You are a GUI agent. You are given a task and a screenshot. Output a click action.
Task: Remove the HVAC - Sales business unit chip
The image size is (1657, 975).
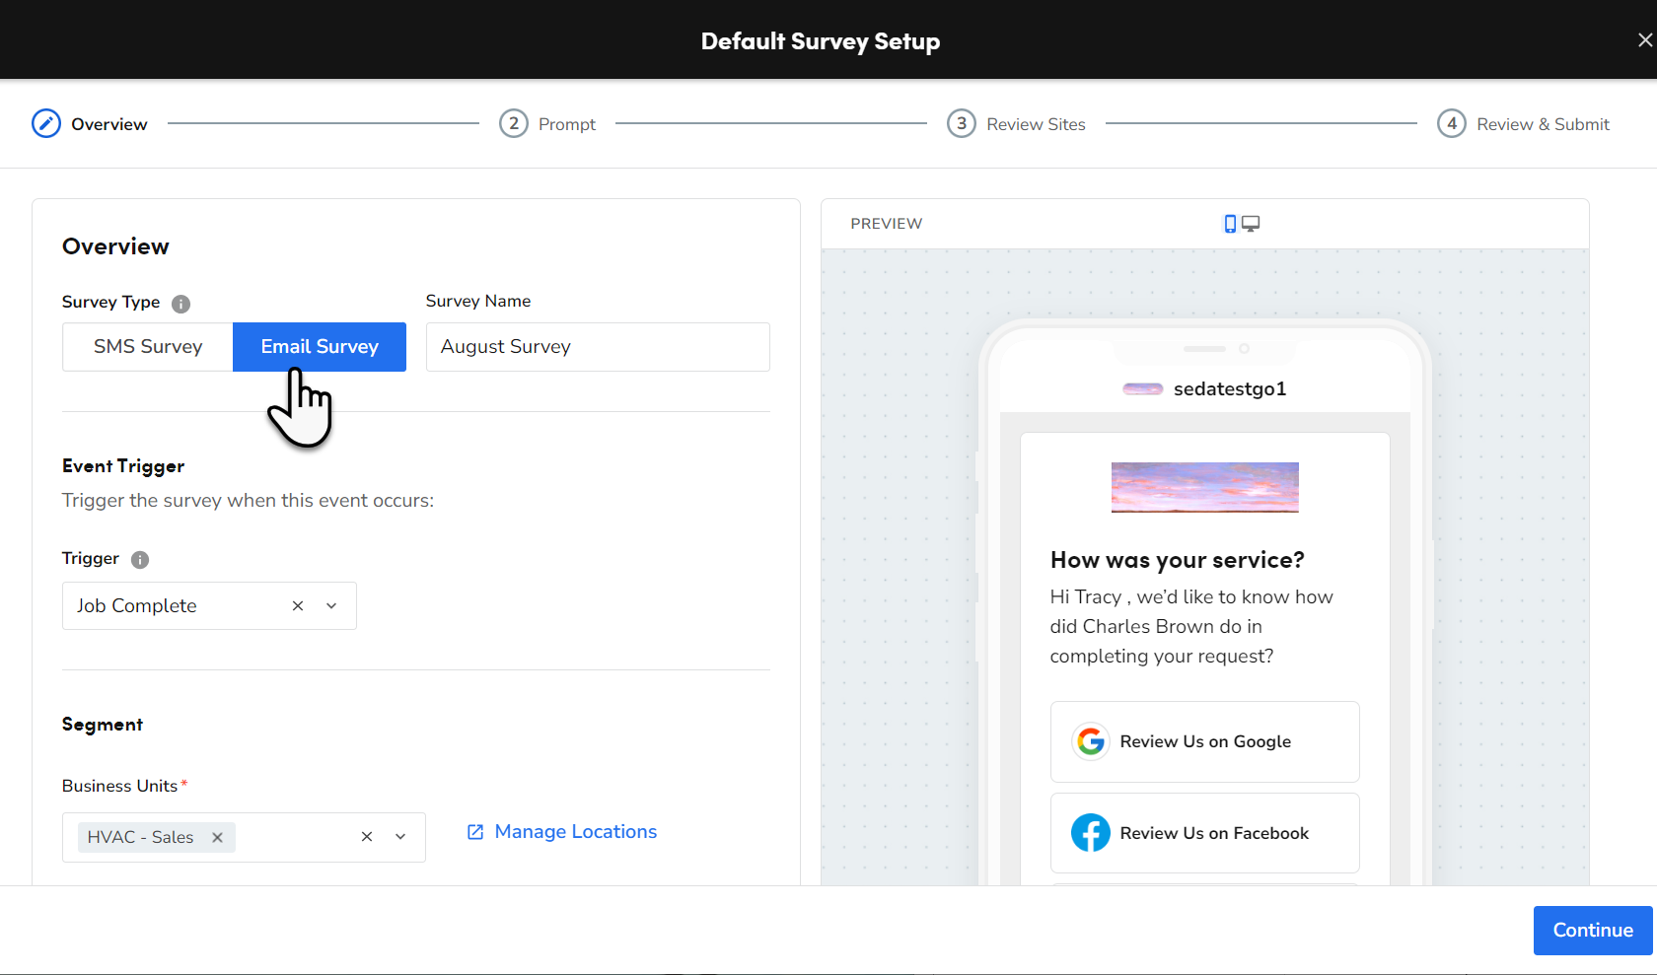pos(217,837)
